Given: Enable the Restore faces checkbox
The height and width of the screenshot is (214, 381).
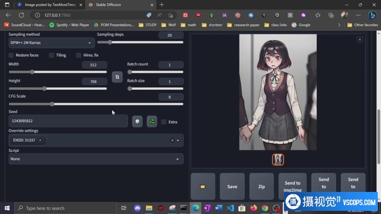Looking at the screenshot, I should pyautogui.click(x=11, y=55).
